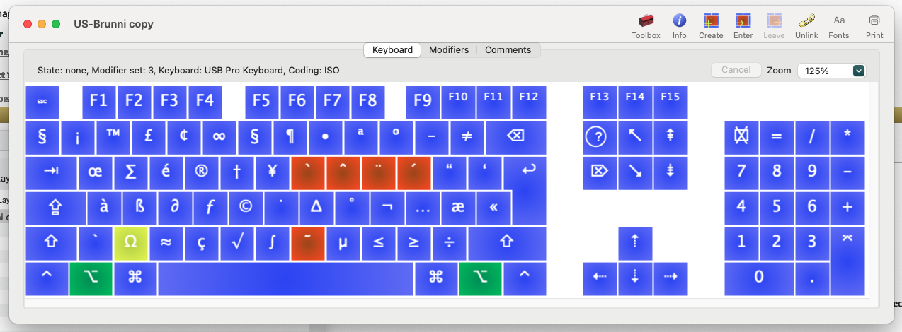Click the left arrow key
The image size is (902, 332).
coord(600,279)
